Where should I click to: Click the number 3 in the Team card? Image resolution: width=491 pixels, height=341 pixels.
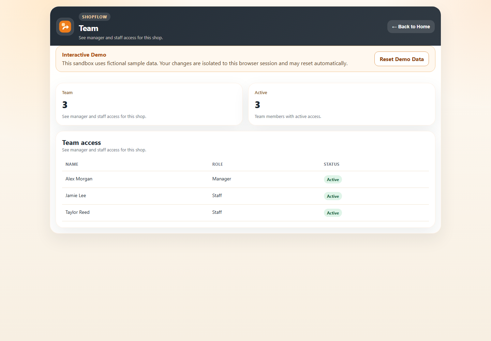65,105
